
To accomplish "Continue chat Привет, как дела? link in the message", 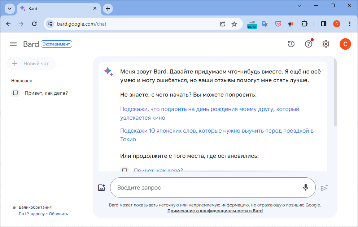I will pyautogui.click(x=158, y=170).
